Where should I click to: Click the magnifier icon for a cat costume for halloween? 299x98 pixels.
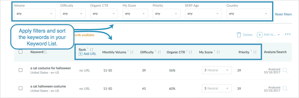click(285, 70)
